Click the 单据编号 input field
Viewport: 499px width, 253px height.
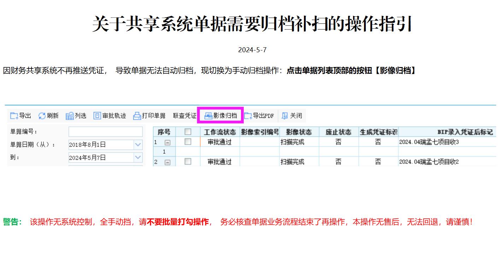pyautogui.click(x=105, y=132)
